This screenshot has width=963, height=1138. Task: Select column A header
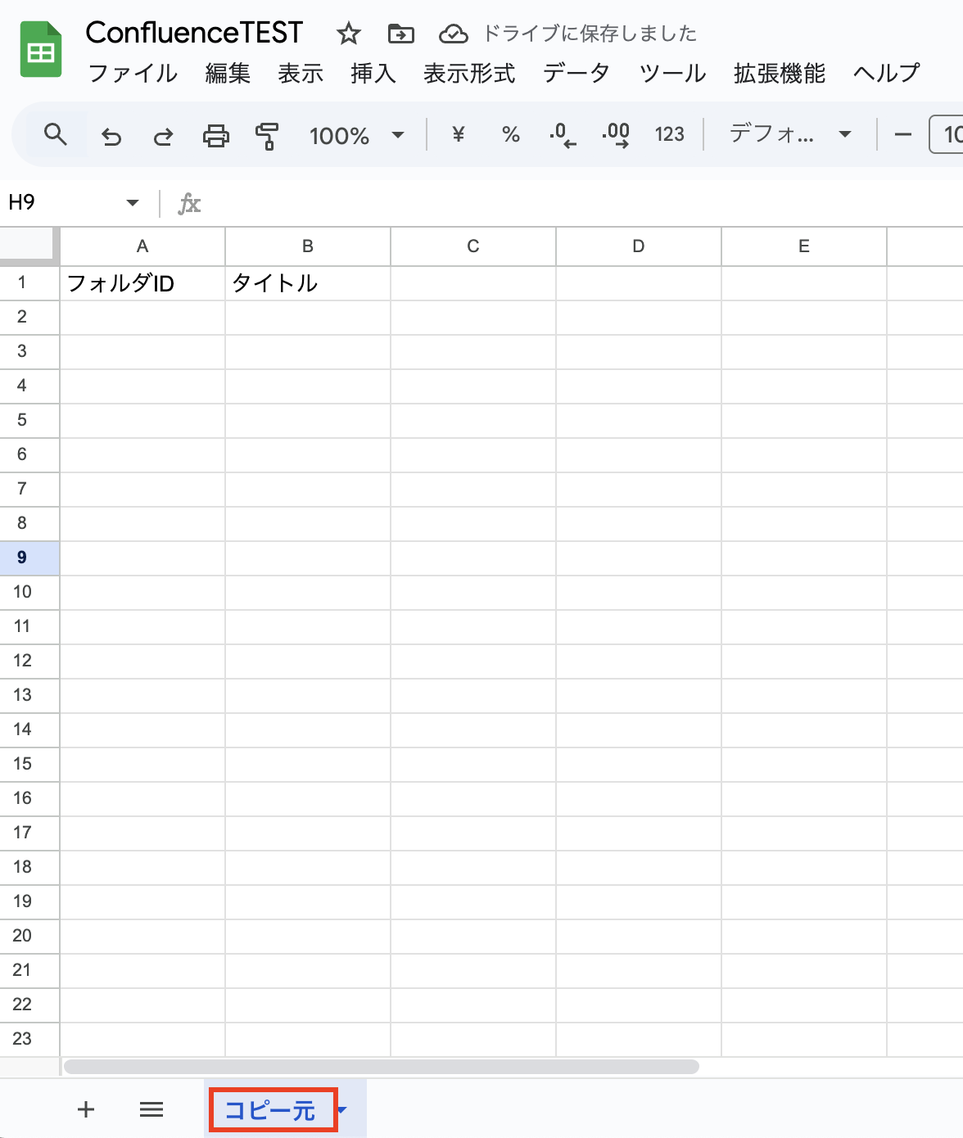point(142,246)
